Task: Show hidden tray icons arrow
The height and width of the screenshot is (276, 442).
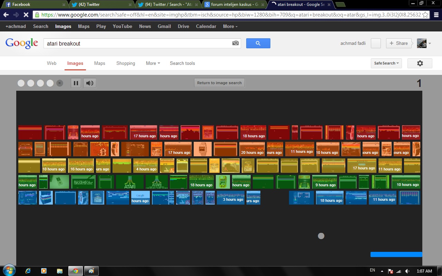Action: pos(382,271)
